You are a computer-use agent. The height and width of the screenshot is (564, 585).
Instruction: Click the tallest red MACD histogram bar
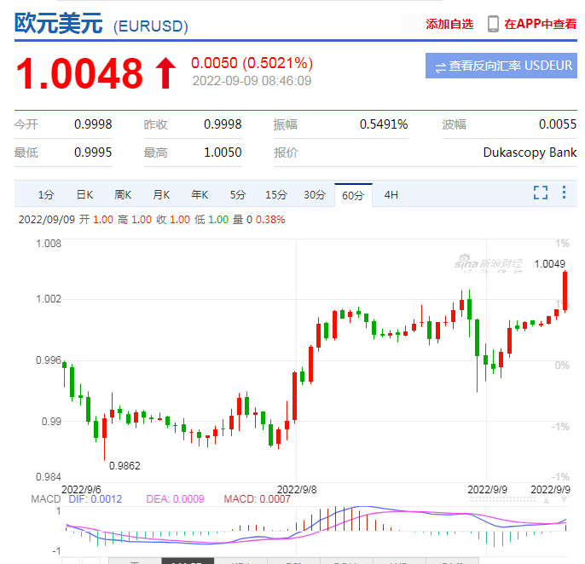pos(335,519)
